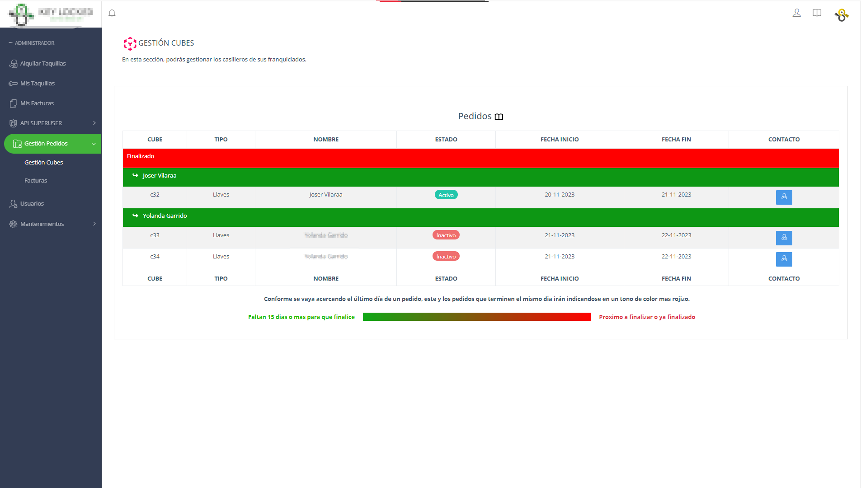
Task: Click the book icon next to Pedidos
Action: pos(499,117)
